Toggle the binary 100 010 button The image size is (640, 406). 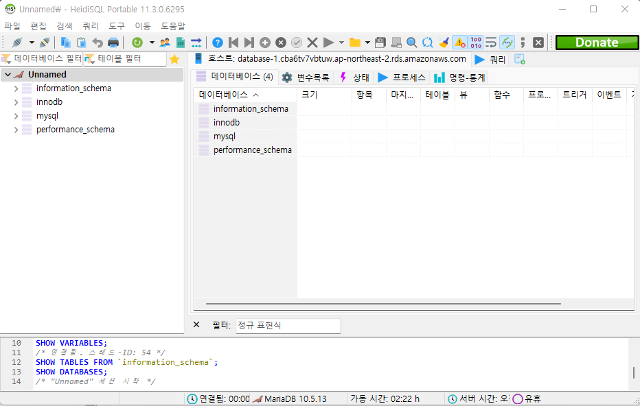click(x=475, y=43)
